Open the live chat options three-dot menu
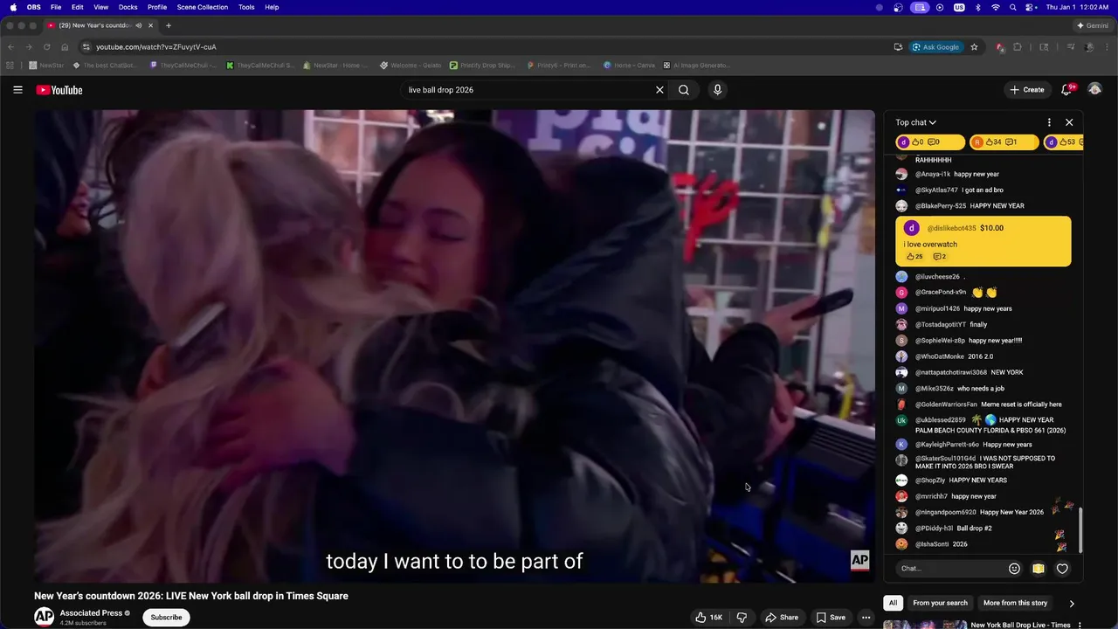The width and height of the screenshot is (1118, 629). pos(1049,122)
